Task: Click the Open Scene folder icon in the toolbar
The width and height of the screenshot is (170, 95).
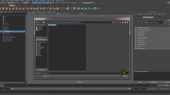Action: click(10, 3)
